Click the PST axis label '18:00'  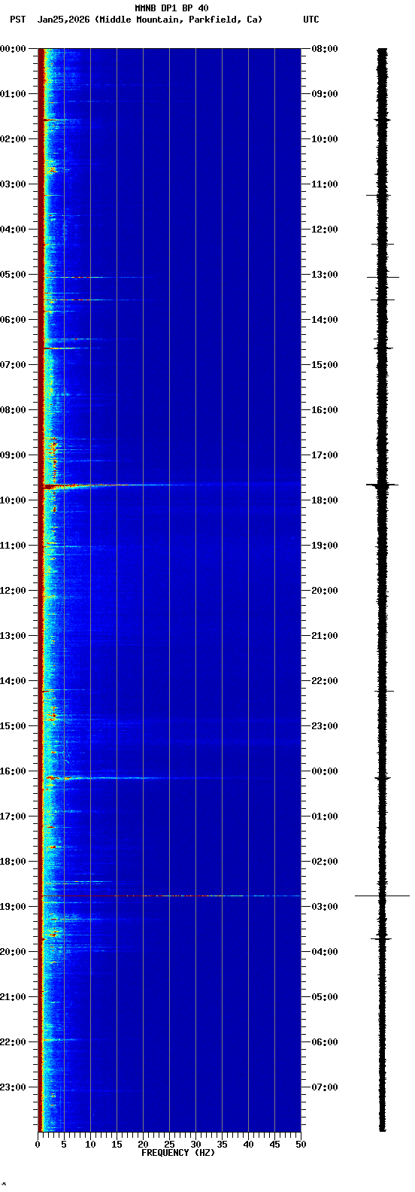coord(13,862)
